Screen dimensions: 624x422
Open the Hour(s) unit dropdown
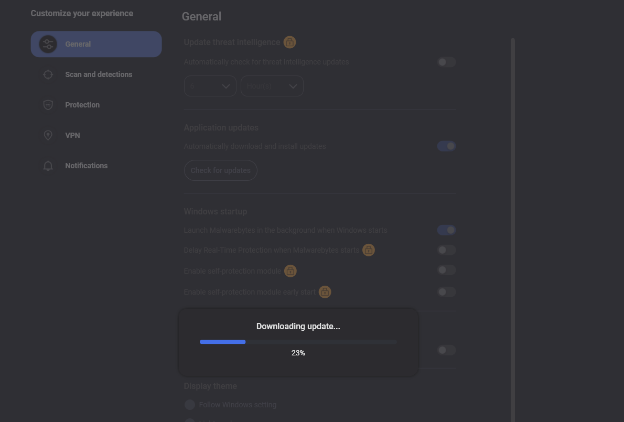coord(272,86)
